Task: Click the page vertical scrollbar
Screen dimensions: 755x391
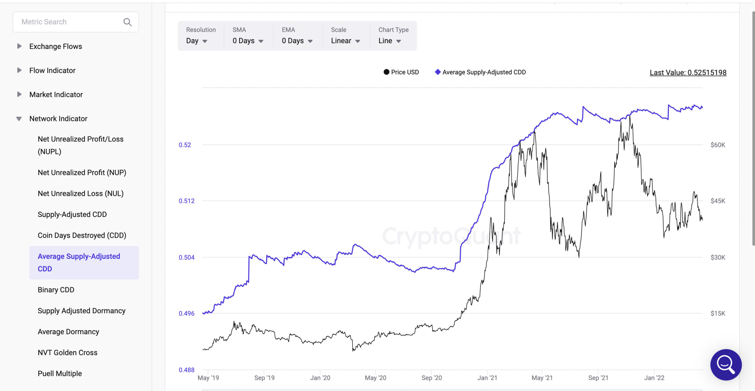Action: coord(753,128)
